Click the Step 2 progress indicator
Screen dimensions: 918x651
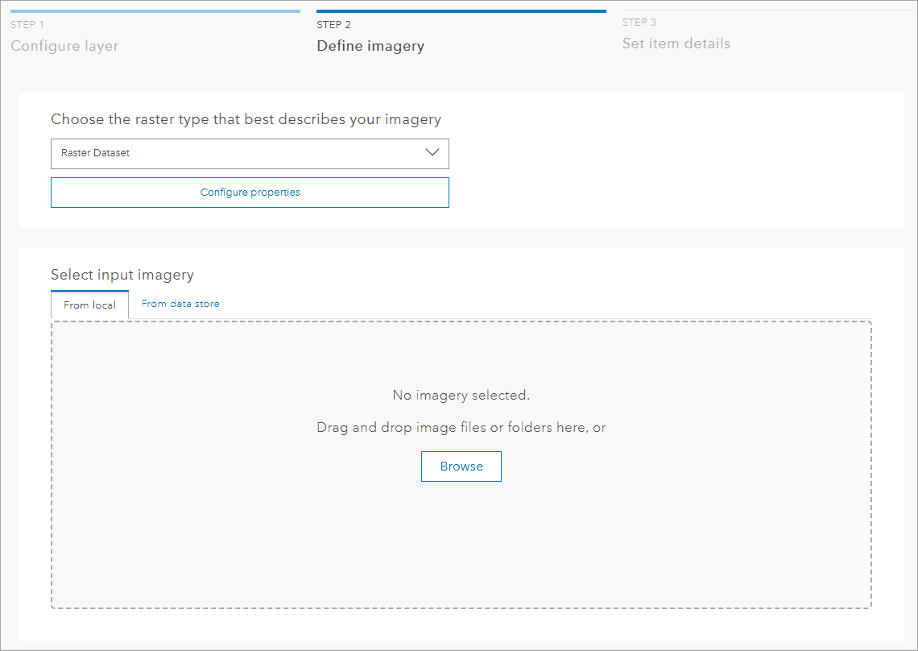461,10
